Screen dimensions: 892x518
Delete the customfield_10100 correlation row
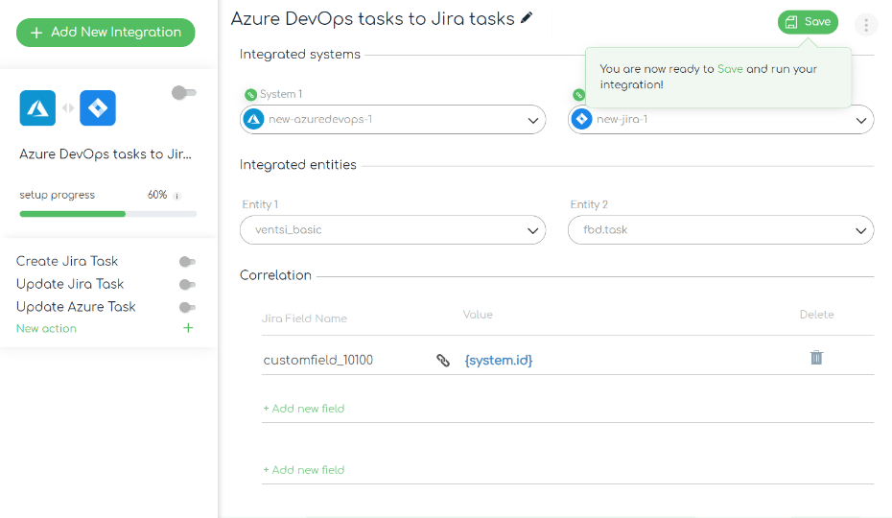[816, 358]
